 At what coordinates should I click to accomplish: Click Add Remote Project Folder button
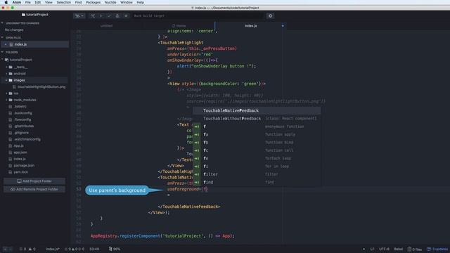tap(34, 189)
